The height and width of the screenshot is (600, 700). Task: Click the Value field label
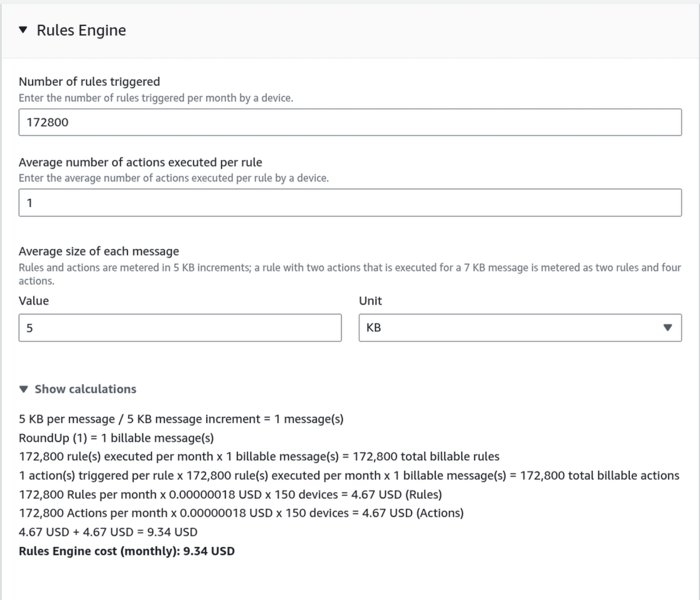coord(34,301)
